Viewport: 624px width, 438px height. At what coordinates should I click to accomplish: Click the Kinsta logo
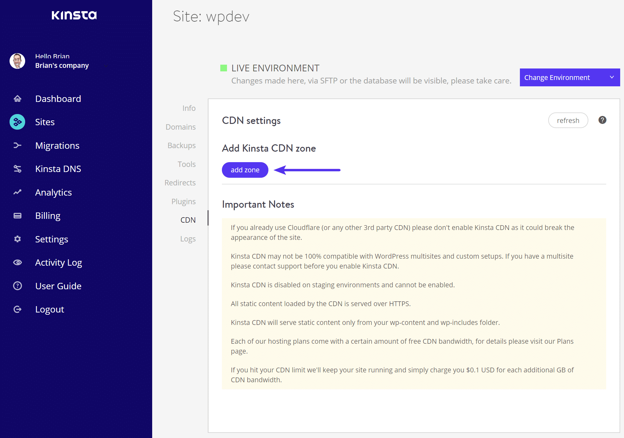click(x=74, y=15)
